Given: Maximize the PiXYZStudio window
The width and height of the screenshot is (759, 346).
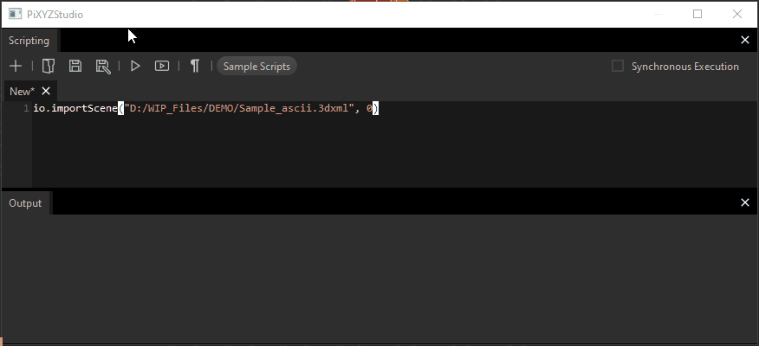Looking at the screenshot, I should pyautogui.click(x=697, y=14).
